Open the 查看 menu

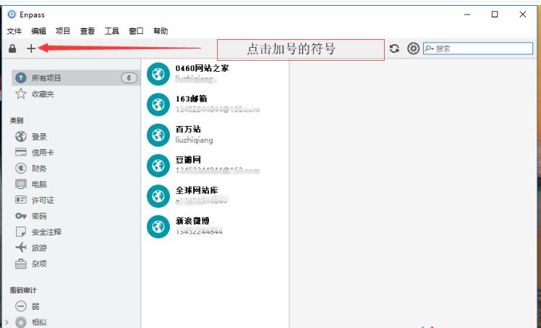point(88,31)
